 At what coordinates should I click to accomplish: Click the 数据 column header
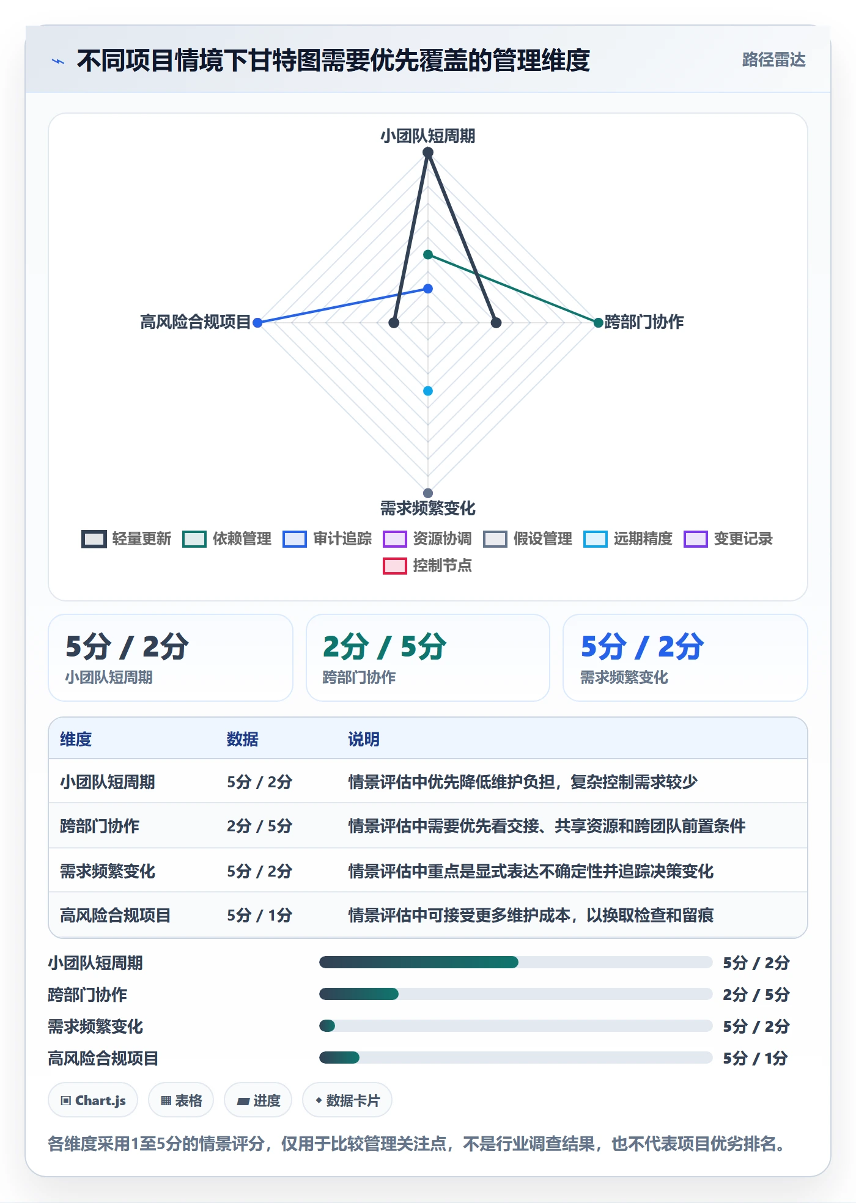point(243,739)
